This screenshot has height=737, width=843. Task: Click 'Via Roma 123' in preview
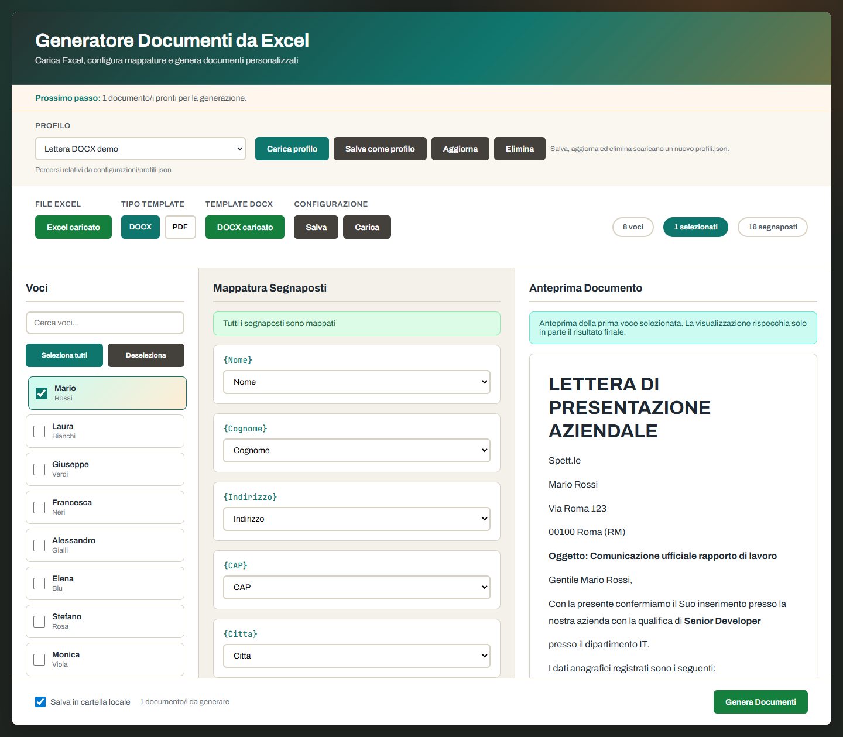point(577,508)
